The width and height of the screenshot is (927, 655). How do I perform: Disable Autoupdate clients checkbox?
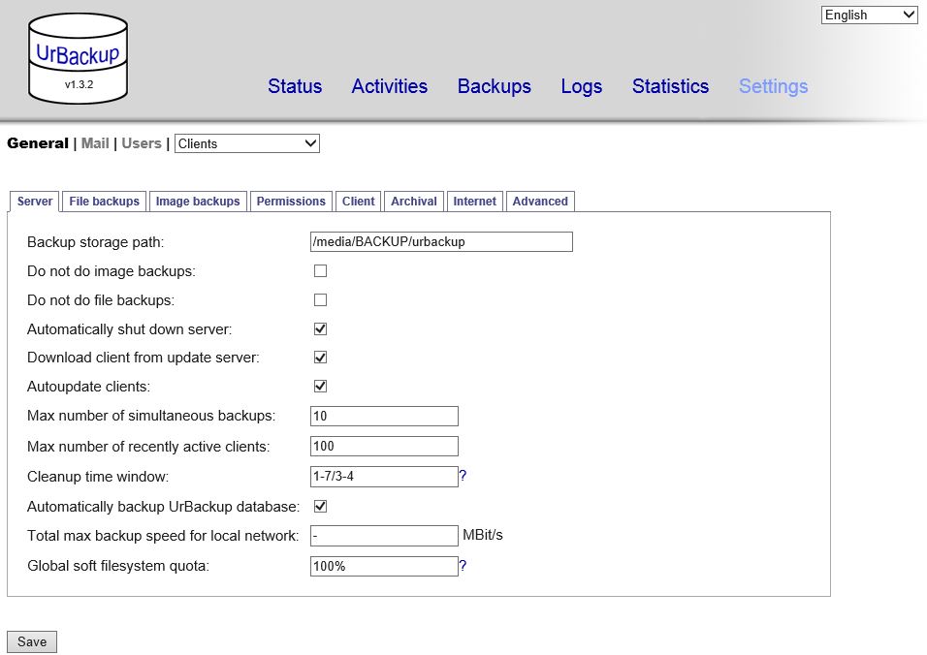point(320,386)
